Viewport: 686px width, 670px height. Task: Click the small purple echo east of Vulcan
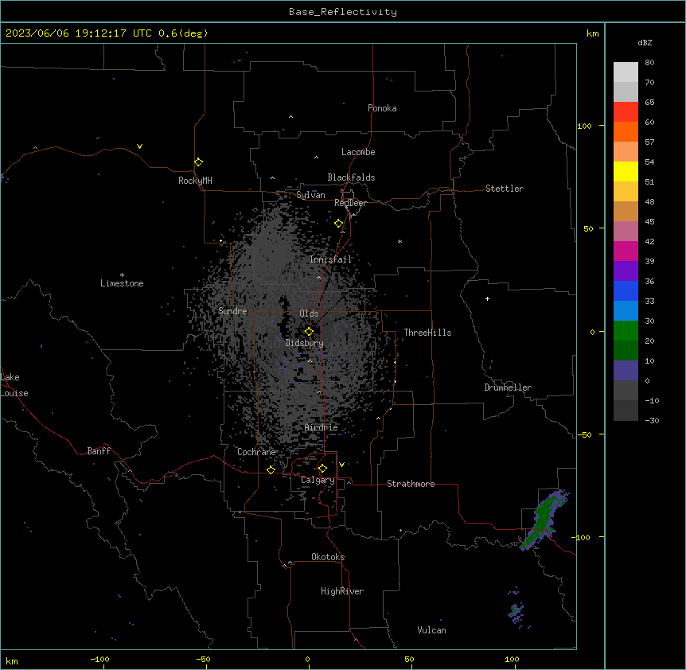pos(517,609)
